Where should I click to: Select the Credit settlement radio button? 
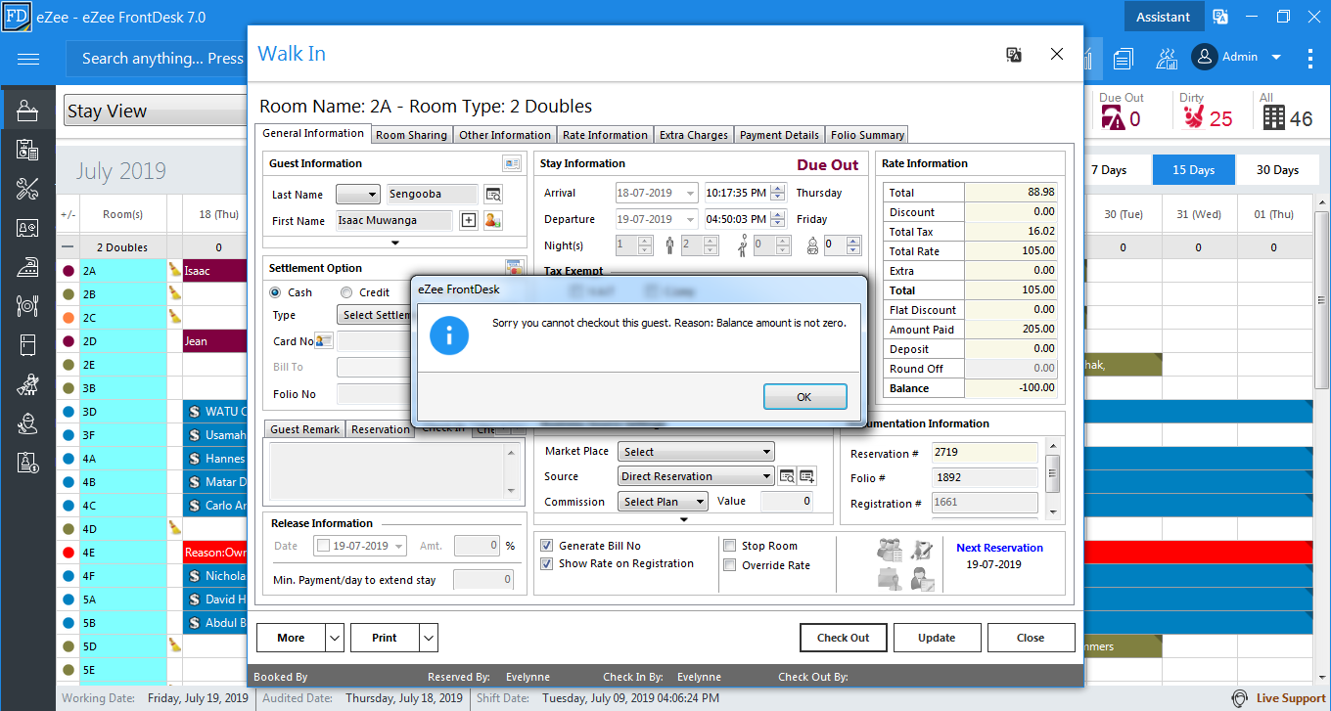(x=346, y=292)
